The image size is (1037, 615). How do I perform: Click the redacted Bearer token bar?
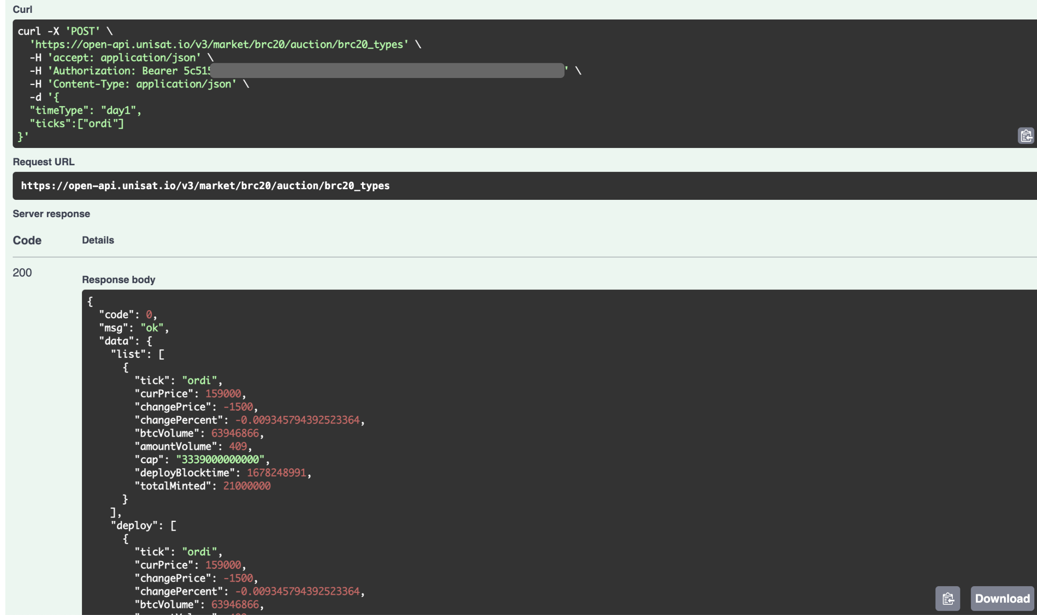pyautogui.click(x=387, y=70)
